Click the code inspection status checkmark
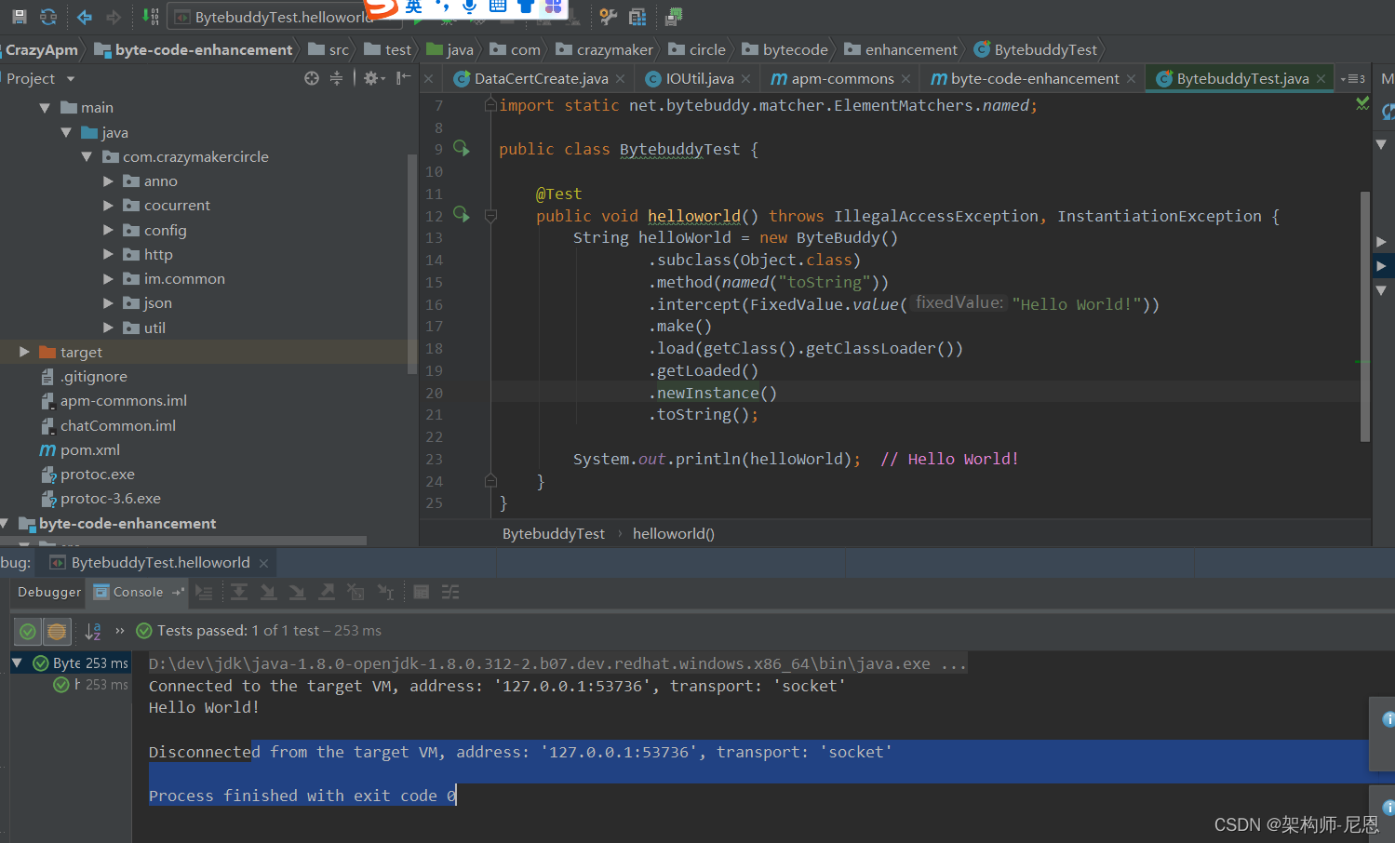This screenshot has height=843, width=1395. point(1362,103)
